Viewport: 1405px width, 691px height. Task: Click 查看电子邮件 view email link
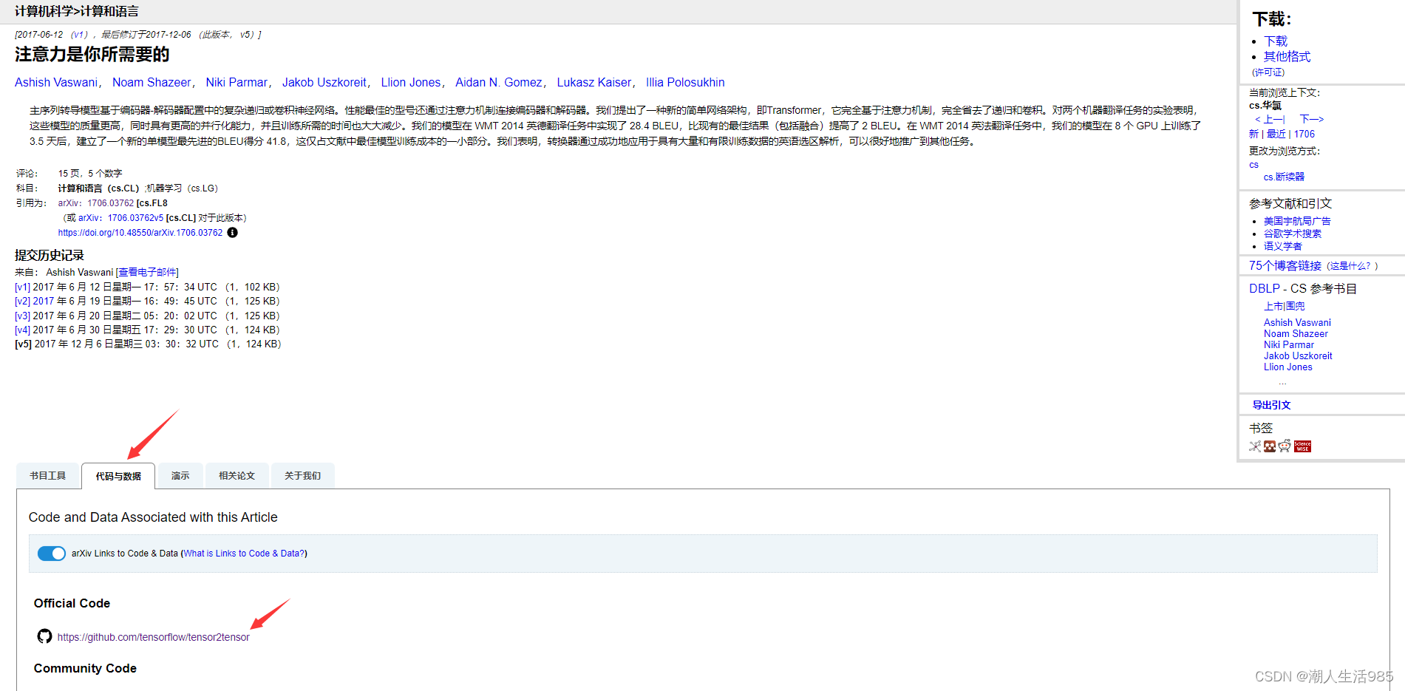pos(148,273)
